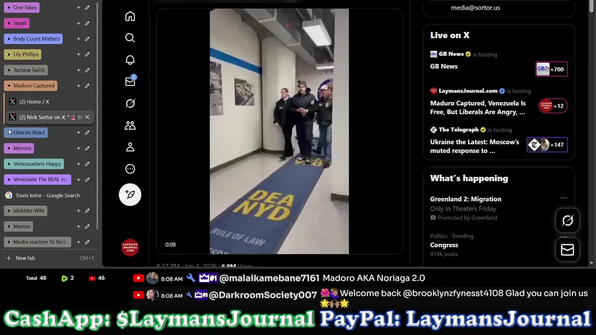This screenshot has height=335, width=596.
Task: Add tab to Body Count Matters group
Action: pyautogui.click(x=78, y=39)
